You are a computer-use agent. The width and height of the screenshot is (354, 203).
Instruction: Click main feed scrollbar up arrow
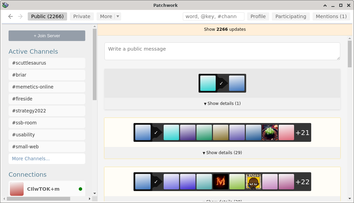pos(350,38)
